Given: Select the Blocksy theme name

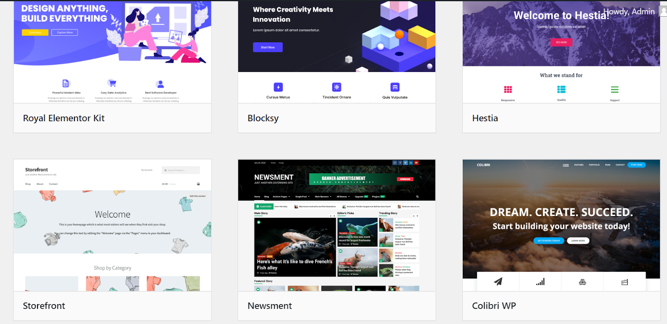Looking at the screenshot, I should pos(263,118).
